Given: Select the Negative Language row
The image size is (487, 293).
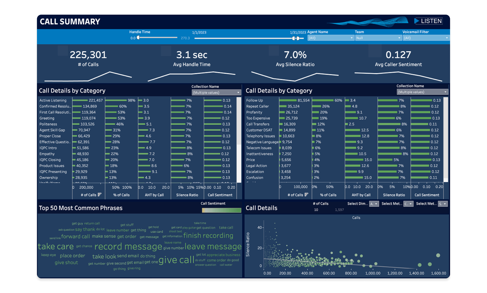Looking at the screenshot, I should [344, 142].
